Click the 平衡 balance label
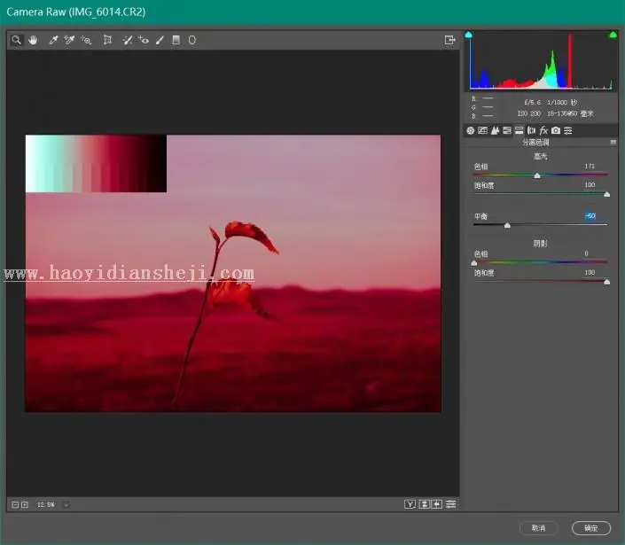The height and width of the screenshot is (545, 625). pyautogui.click(x=480, y=216)
